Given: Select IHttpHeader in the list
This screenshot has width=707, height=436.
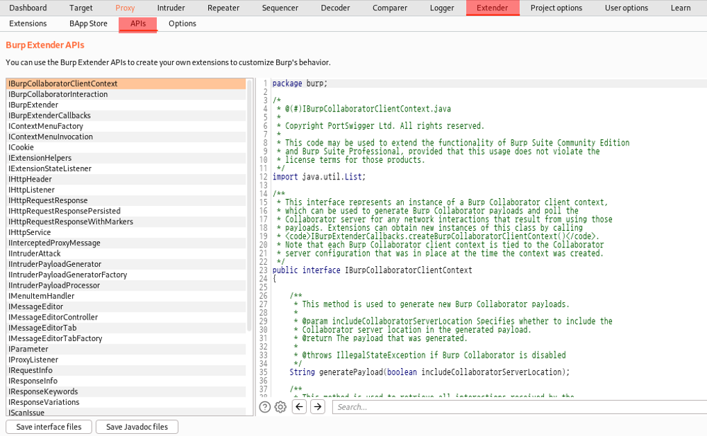Looking at the screenshot, I should (126, 180).
